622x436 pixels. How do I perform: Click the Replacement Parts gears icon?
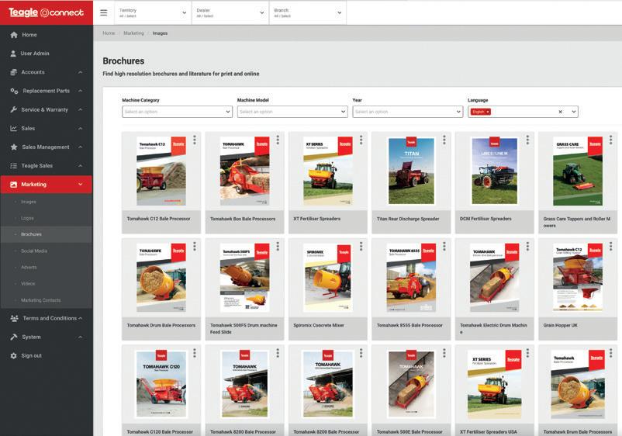click(x=14, y=91)
